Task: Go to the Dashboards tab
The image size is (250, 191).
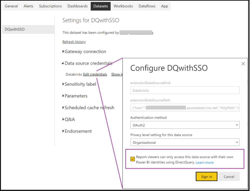Action: (78, 6)
